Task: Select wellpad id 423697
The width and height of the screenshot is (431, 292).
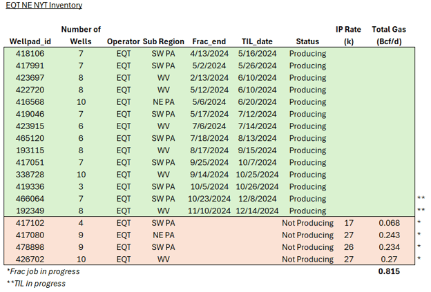Action: (30, 78)
